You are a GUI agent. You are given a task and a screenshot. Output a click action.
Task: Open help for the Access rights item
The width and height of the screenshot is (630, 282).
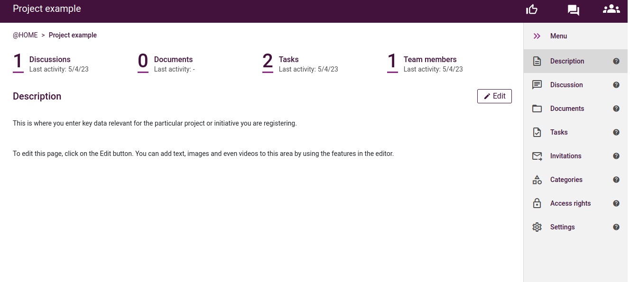[616, 203]
